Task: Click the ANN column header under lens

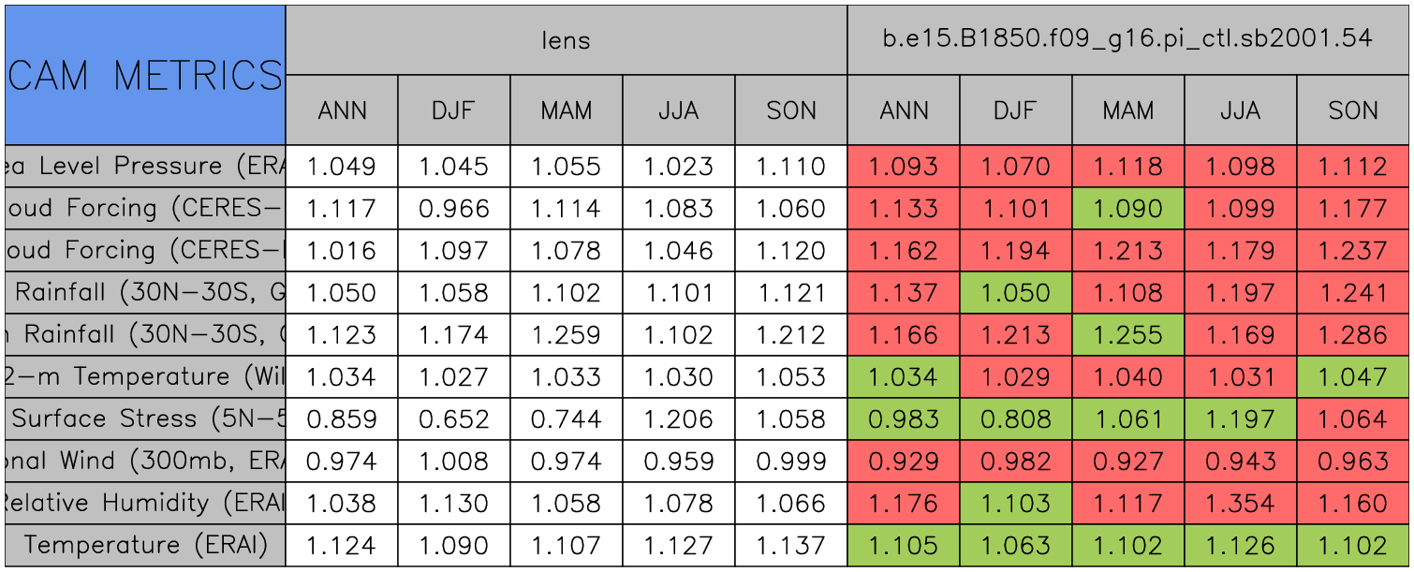Action: click(x=342, y=110)
